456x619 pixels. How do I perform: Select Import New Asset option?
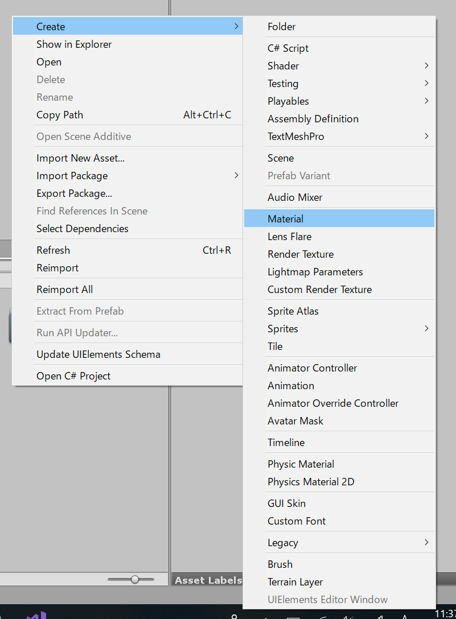pos(80,158)
